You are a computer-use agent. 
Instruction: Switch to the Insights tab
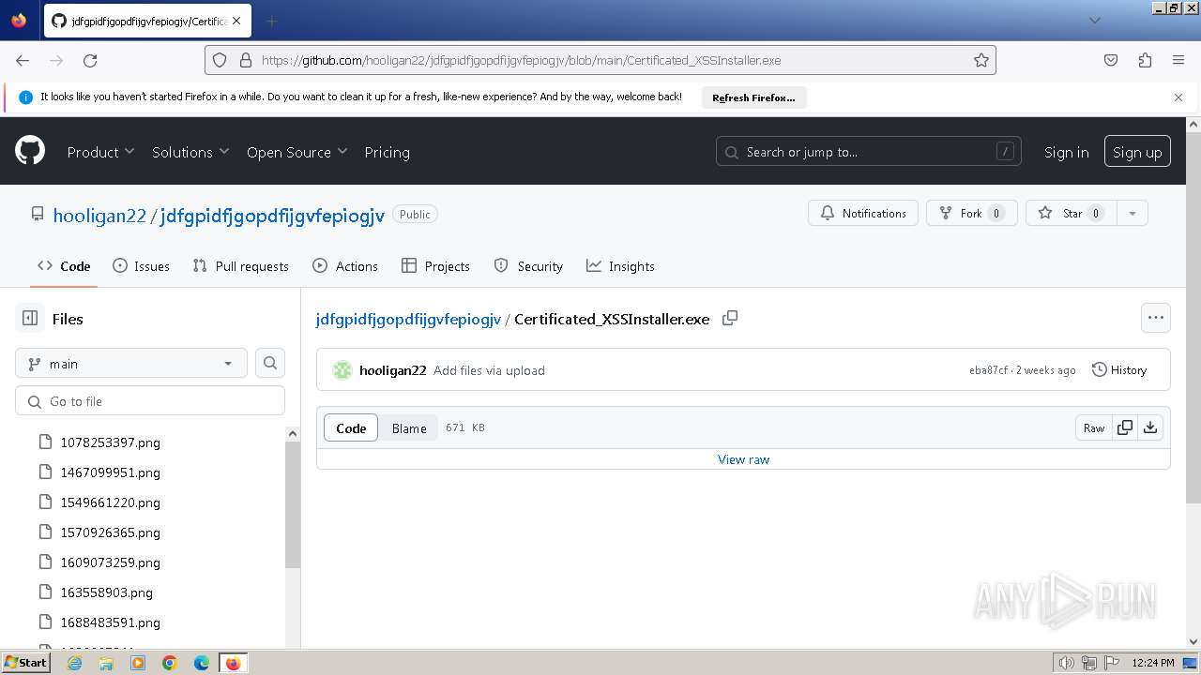tap(620, 266)
